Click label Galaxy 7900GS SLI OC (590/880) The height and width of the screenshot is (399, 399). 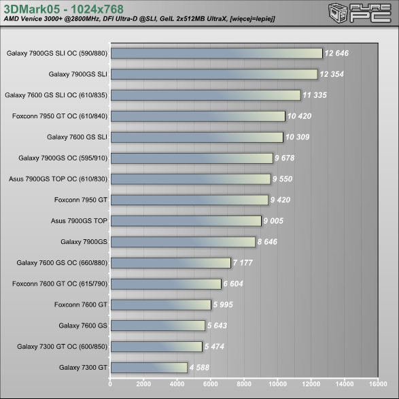pos(57,54)
